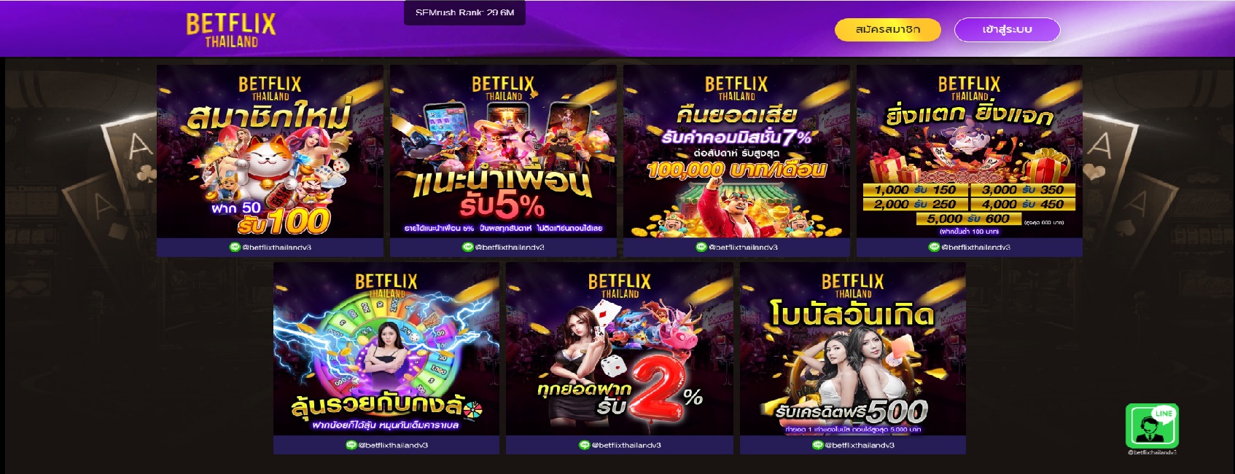Open the lucky wheel ลุ้นรวยกับกงล้อ promotion
The height and width of the screenshot is (474, 1235).
coord(386,349)
